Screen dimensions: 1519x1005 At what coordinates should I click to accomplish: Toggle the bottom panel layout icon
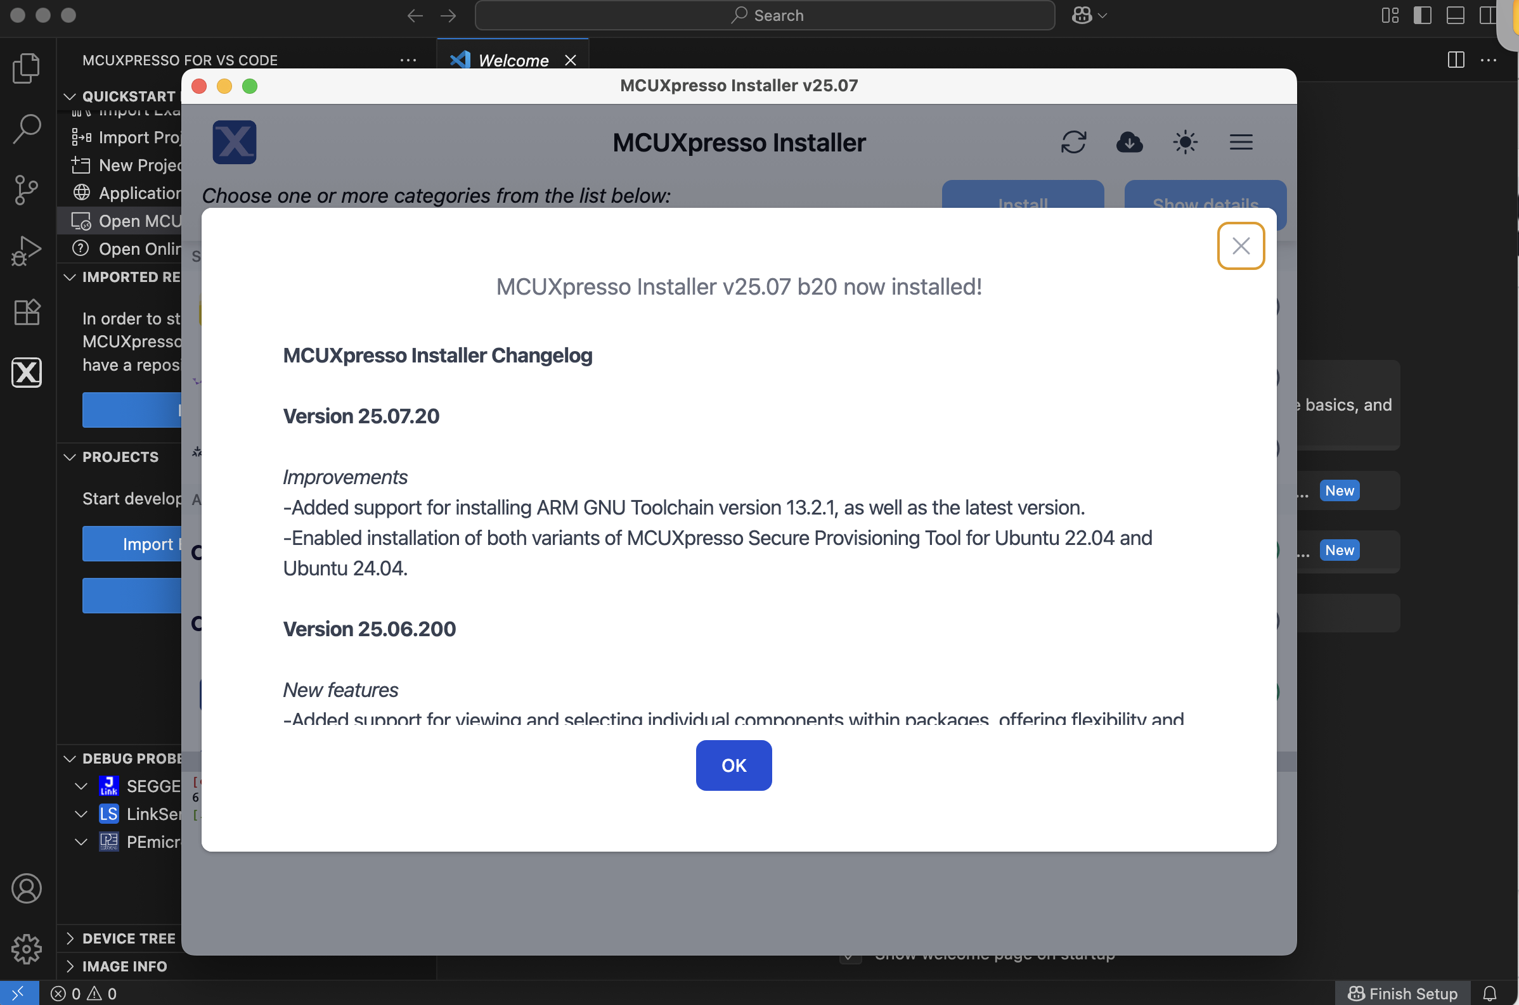tap(1455, 15)
